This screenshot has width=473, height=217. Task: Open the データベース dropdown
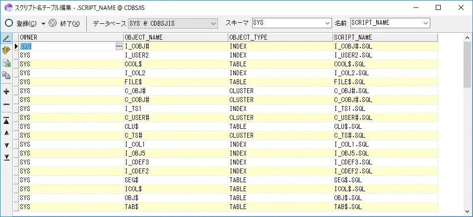pos(213,23)
